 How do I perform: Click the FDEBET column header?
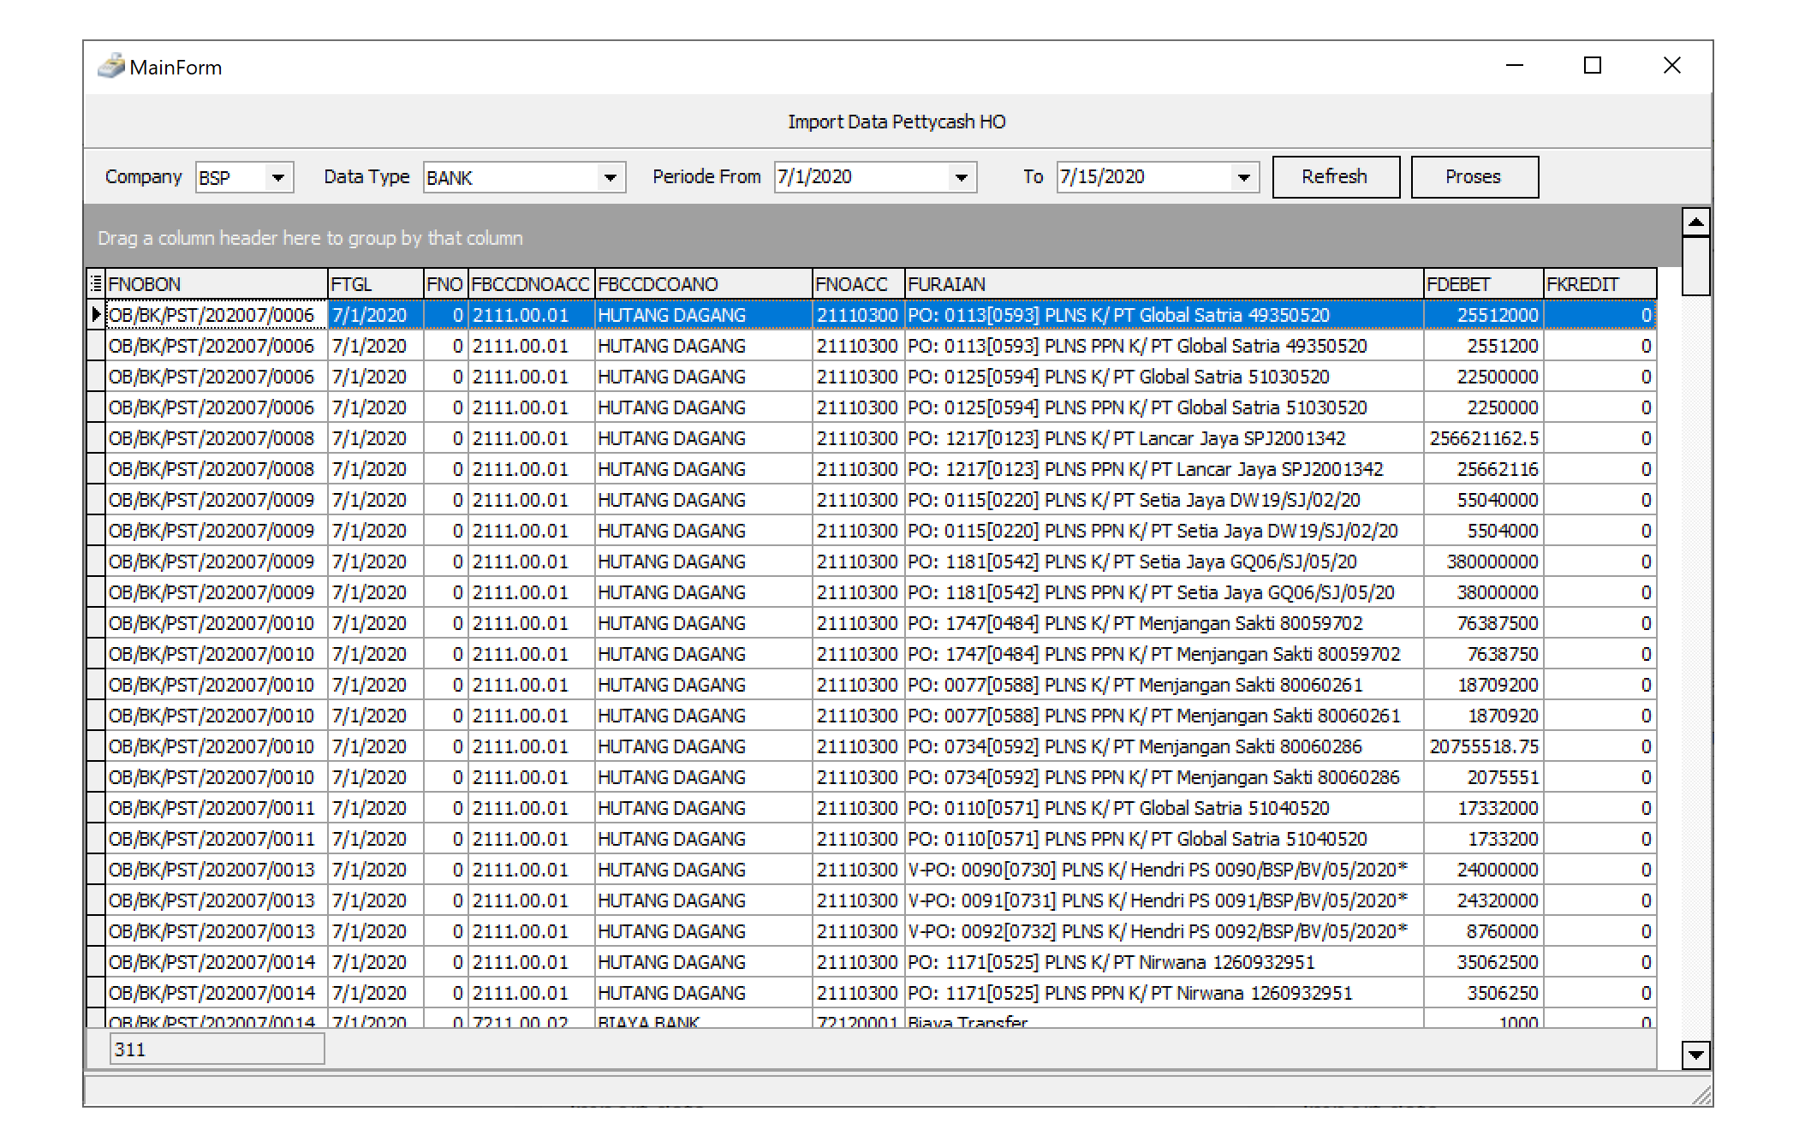pos(1482,283)
